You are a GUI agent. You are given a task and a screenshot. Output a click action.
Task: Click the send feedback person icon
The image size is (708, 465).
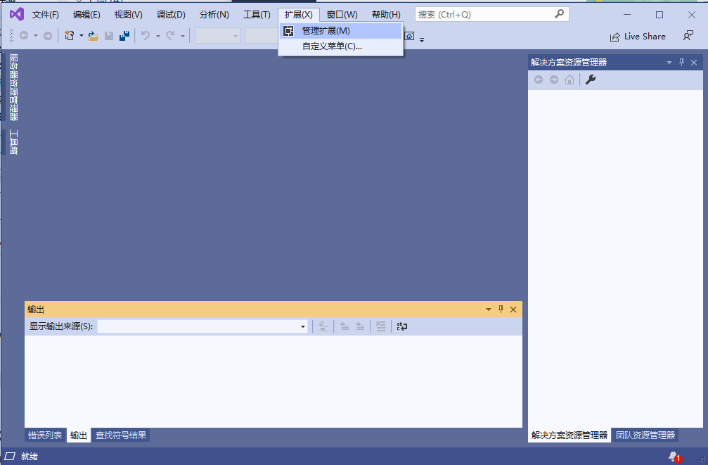pos(688,36)
